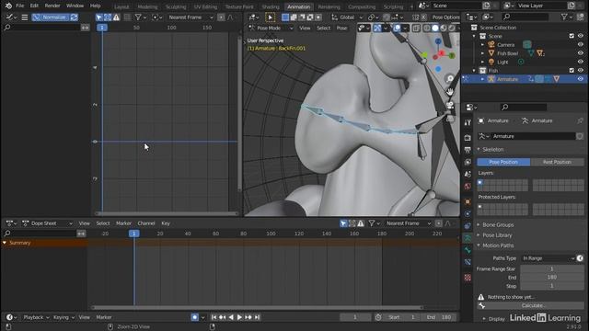Open the Keying popover

pos(64,317)
